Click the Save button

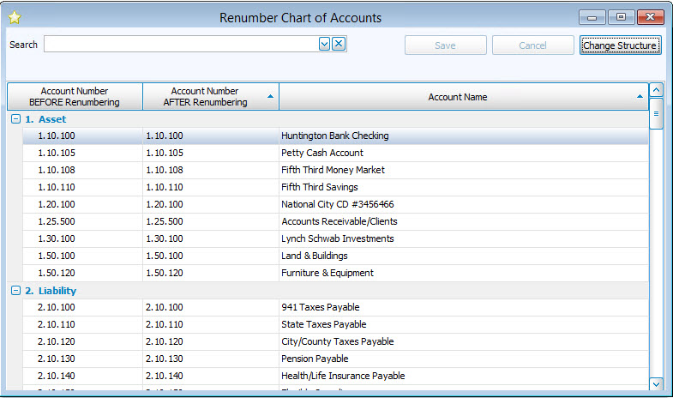point(445,45)
